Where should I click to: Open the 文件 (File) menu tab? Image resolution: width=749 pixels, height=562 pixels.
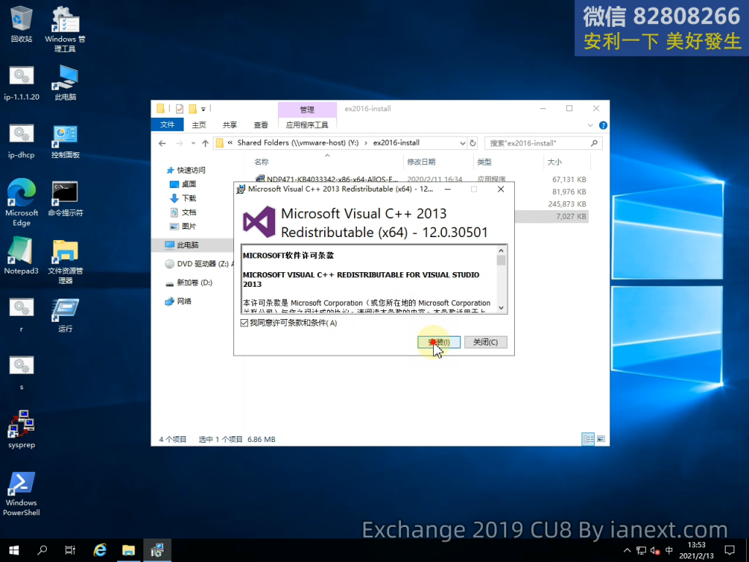(168, 124)
